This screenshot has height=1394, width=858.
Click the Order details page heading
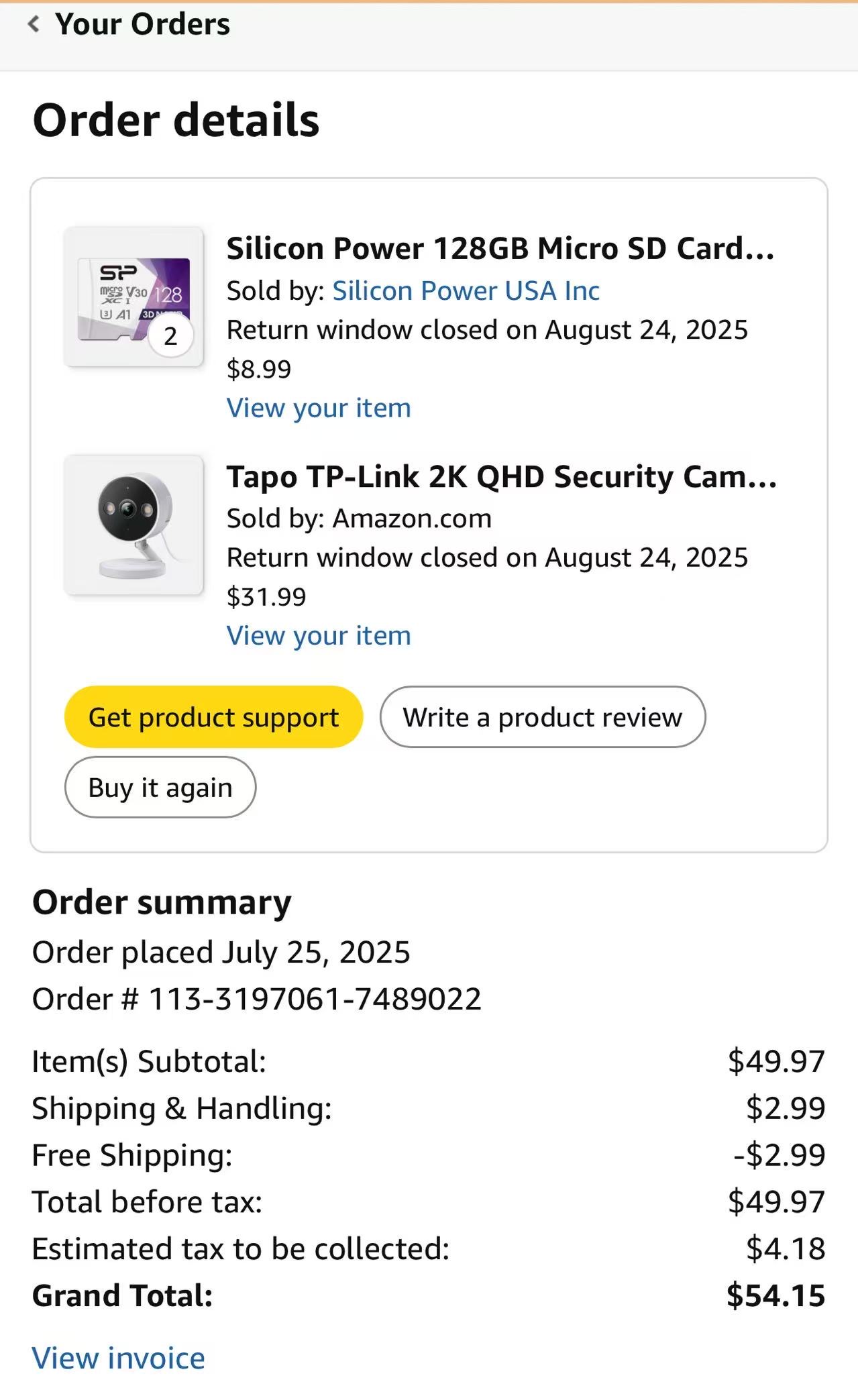pyautogui.click(x=176, y=120)
